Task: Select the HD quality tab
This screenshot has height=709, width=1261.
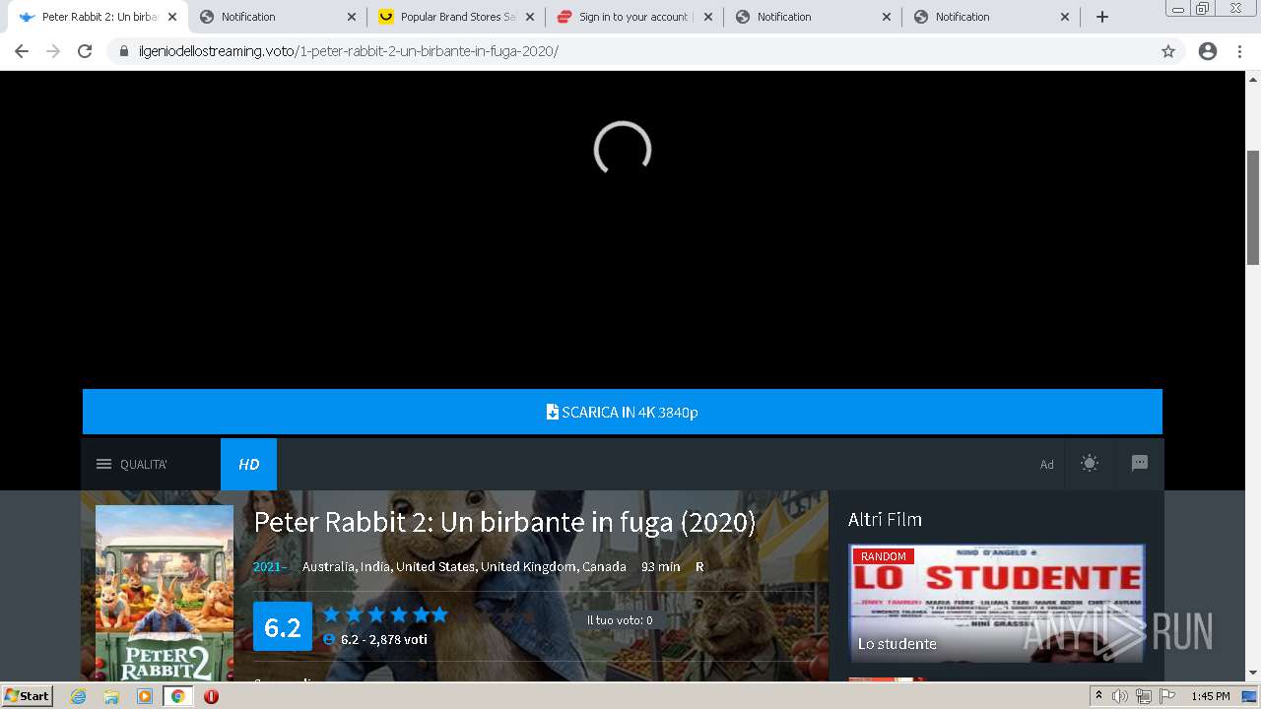Action: point(248,464)
